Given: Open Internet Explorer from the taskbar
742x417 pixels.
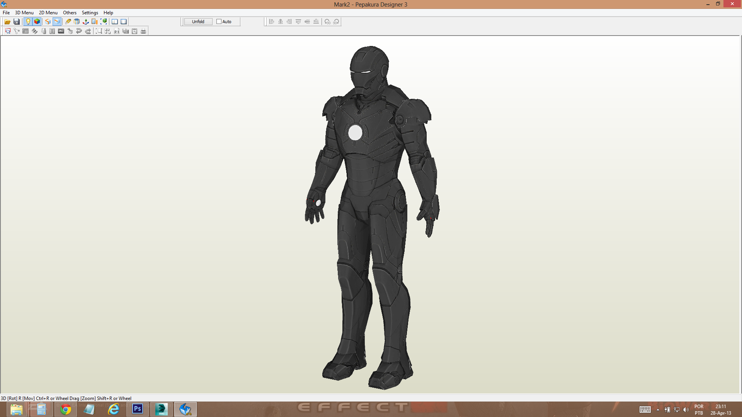Looking at the screenshot, I should click(x=114, y=409).
